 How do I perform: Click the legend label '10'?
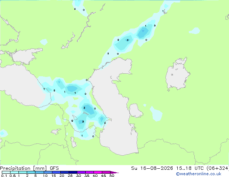point(45,176)
